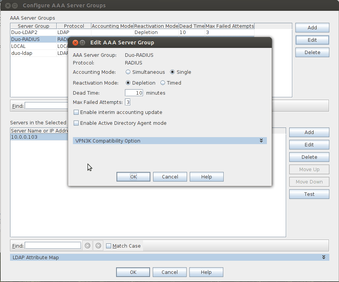Click the find next arrow icon
Image resolution: width=339 pixels, height=282 pixels.
[x=88, y=245]
